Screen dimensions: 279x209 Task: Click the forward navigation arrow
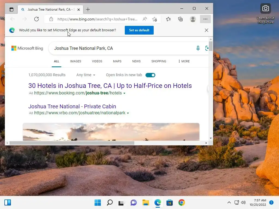click(x=25, y=19)
